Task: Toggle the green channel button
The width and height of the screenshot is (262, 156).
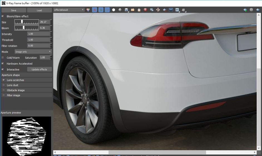Action: click(101, 10)
